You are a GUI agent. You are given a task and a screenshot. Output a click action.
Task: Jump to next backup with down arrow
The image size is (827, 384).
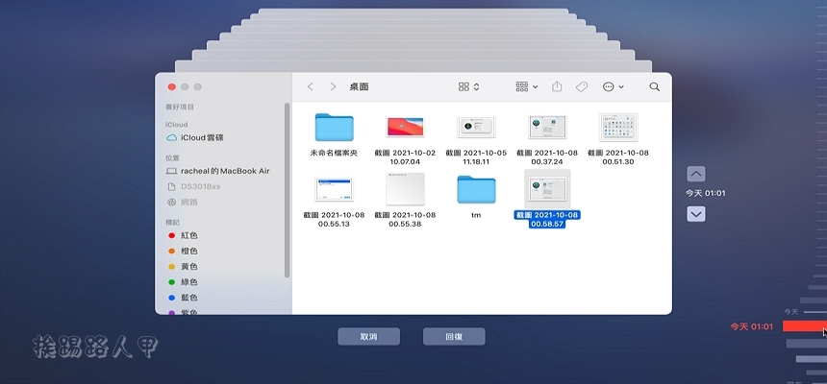[x=696, y=214]
